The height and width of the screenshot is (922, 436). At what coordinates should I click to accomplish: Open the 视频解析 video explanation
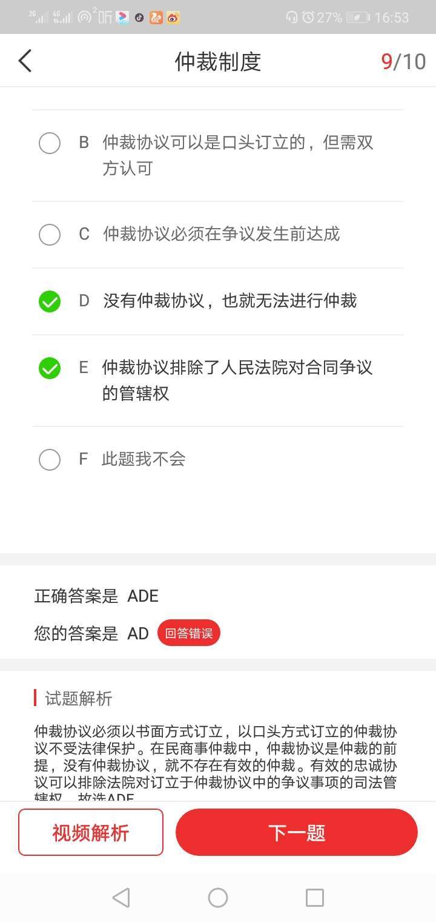pyautogui.click(x=91, y=832)
